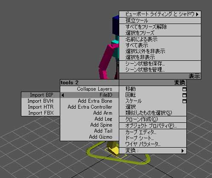Choose Add Extra Bone

[x=89, y=101]
